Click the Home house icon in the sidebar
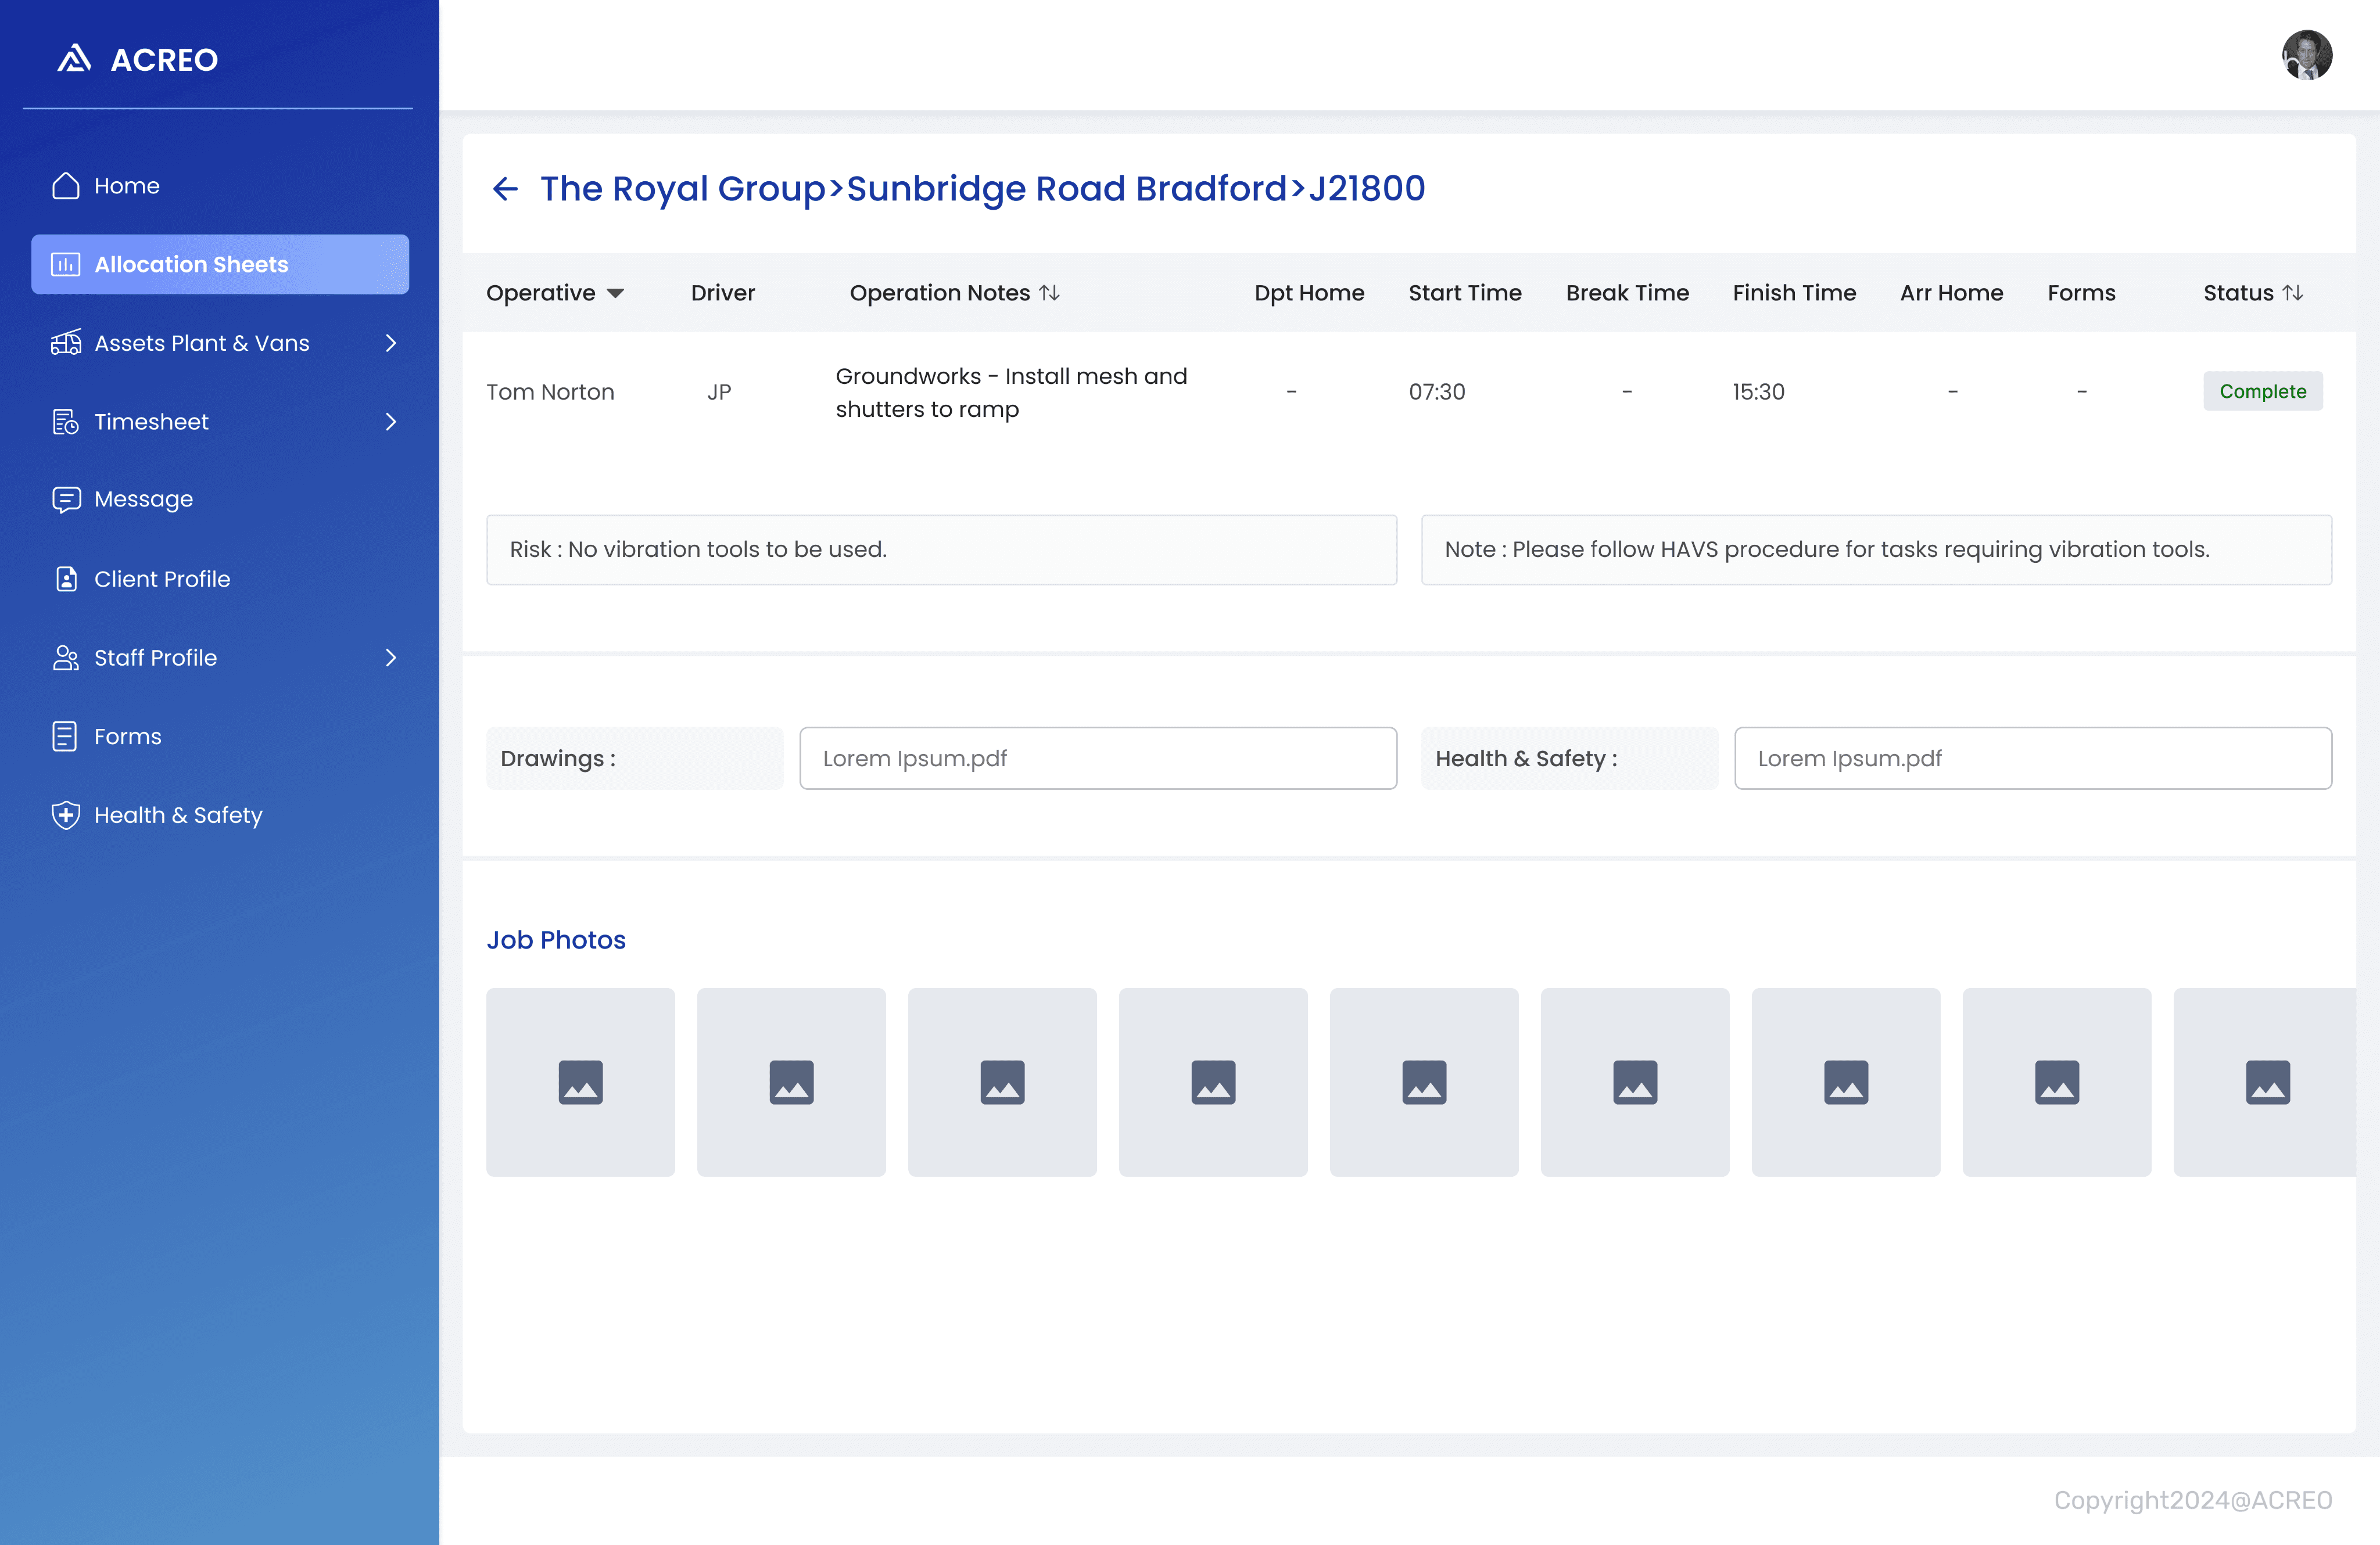Screen dimensions: 2380x1545 pos(66,186)
